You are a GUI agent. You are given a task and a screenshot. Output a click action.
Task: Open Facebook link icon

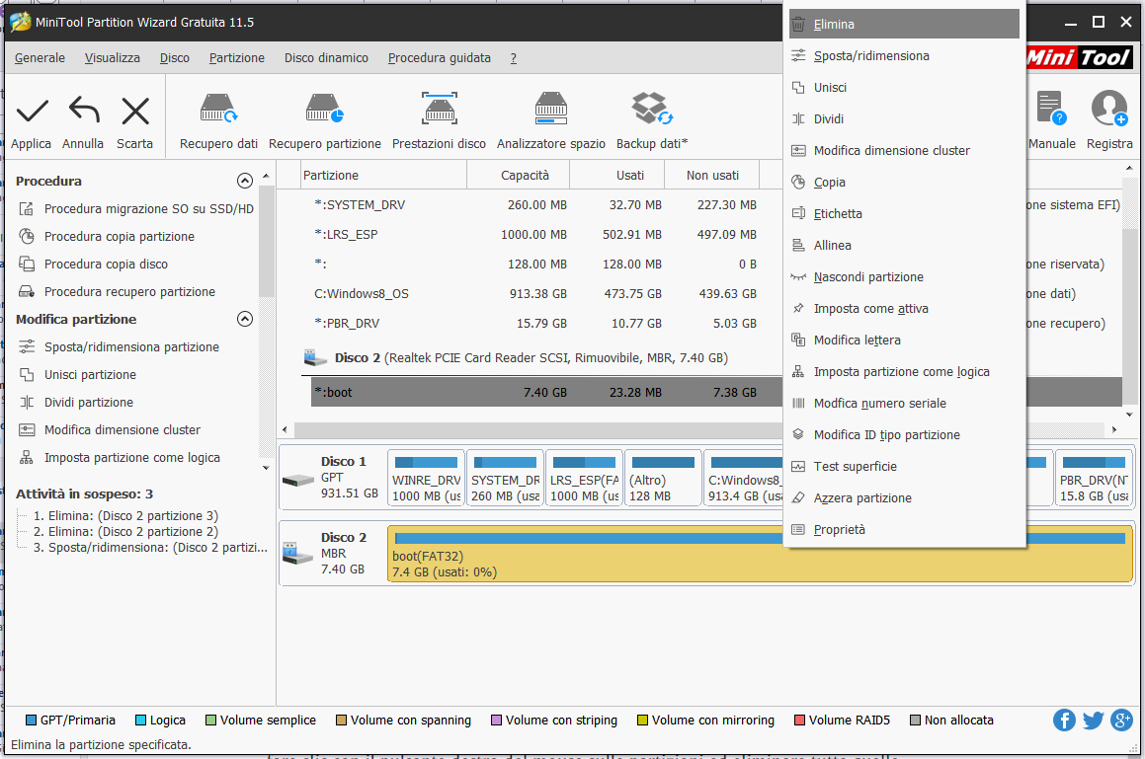[1064, 721]
